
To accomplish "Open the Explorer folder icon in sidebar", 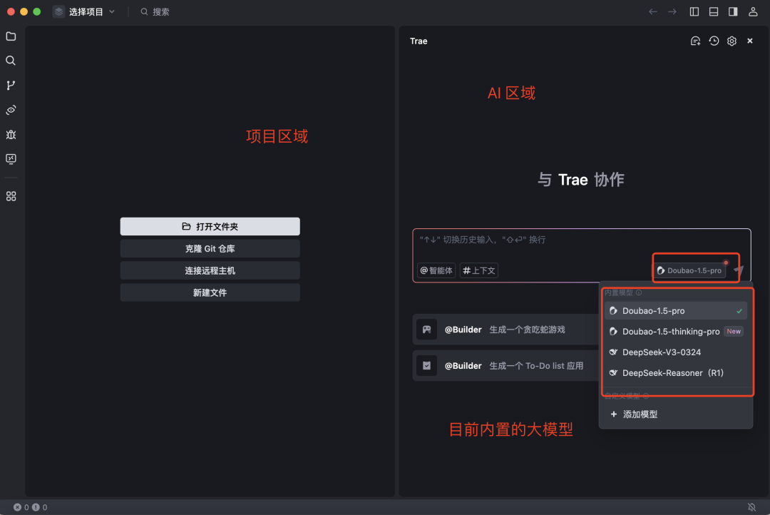I will [x=11, y=36].
